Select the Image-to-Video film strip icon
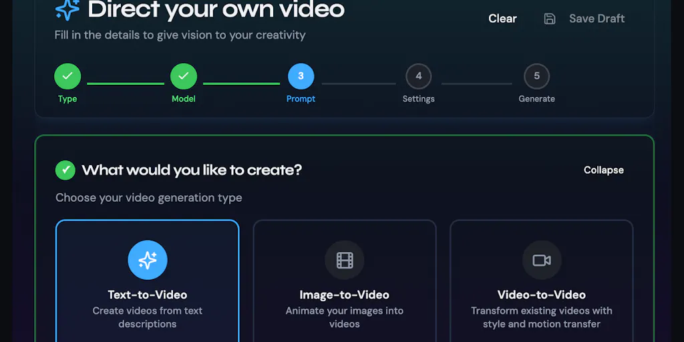The height and width of the screenshot is (342, 684). click(345, 260)
